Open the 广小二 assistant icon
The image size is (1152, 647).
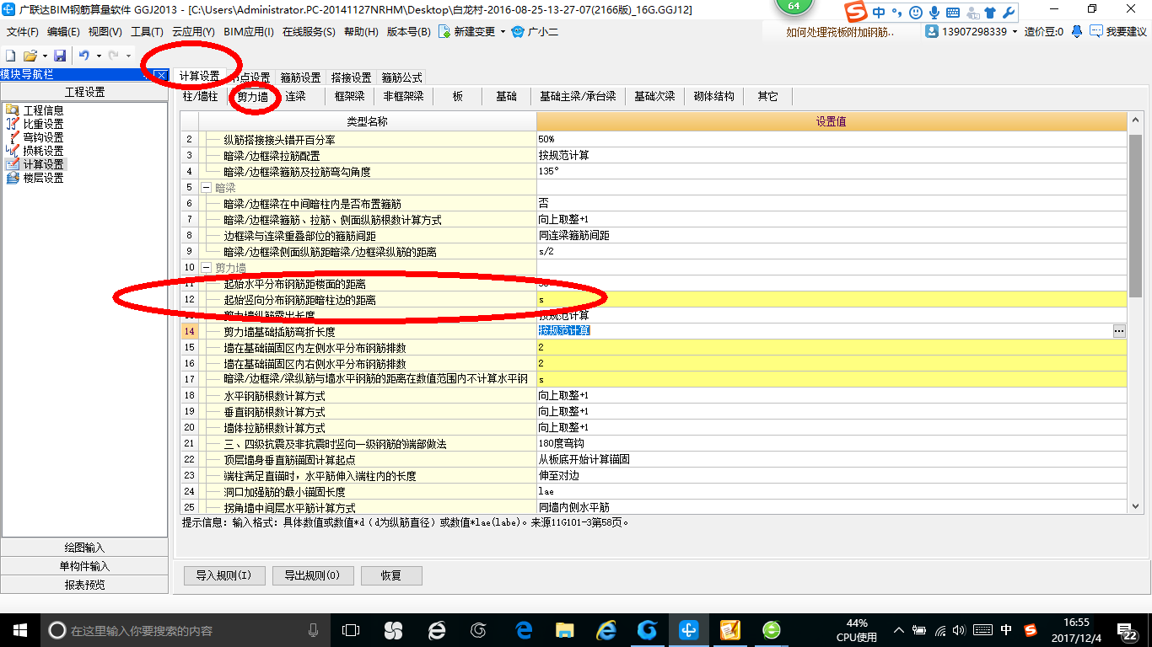coord(519,31)
